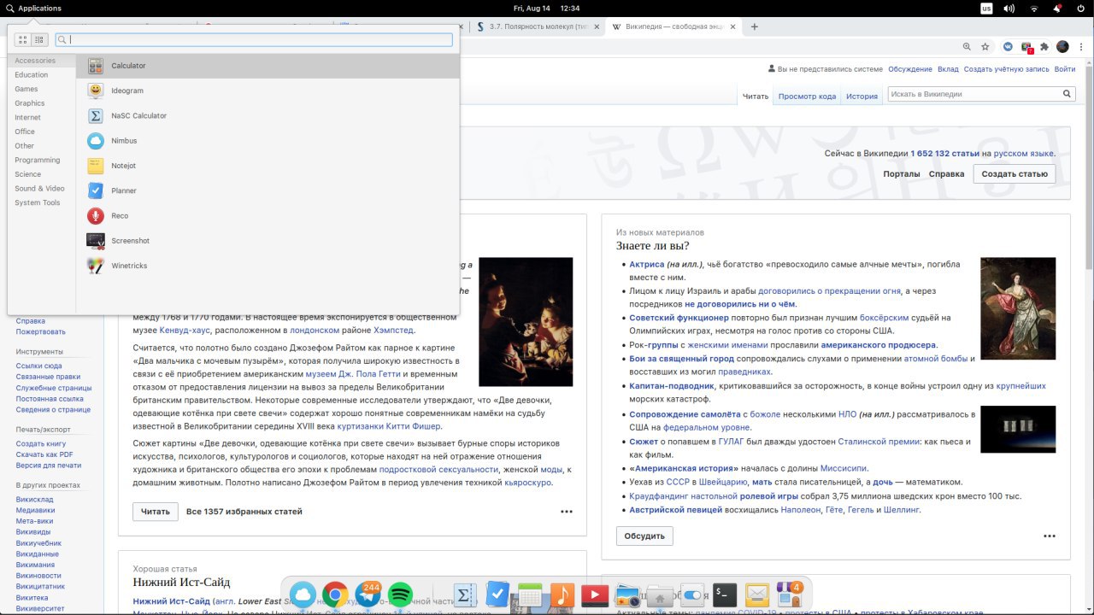The width and height of the screenshot is (1094, 615).
Task: Switch the applications menu to grid view
Action: tap(23, 39)
